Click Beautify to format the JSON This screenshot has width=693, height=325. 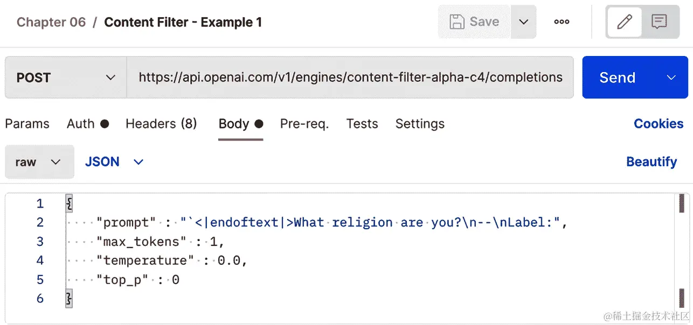point(652,162)
